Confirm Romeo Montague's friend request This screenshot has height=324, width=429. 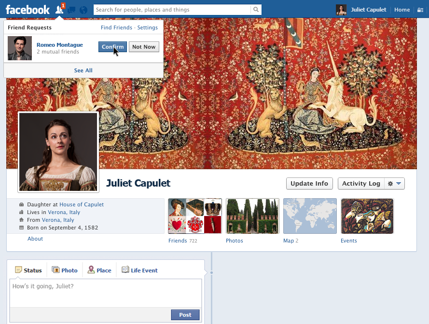[x=112, y=47]
